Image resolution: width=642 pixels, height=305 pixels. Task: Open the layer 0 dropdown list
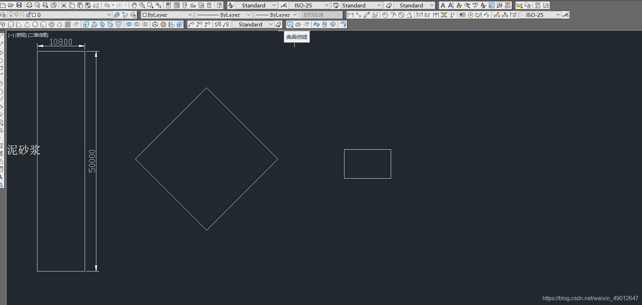[109, 15]
